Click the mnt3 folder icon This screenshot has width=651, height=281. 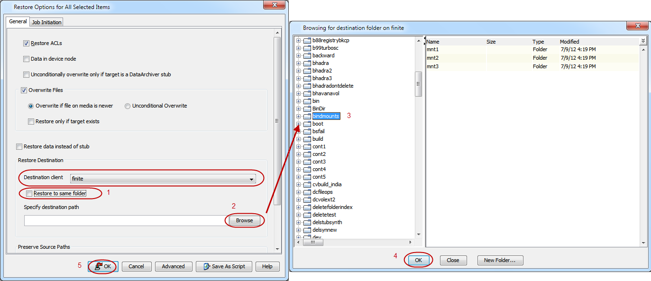pyautogui.click(x=432, y=66)
